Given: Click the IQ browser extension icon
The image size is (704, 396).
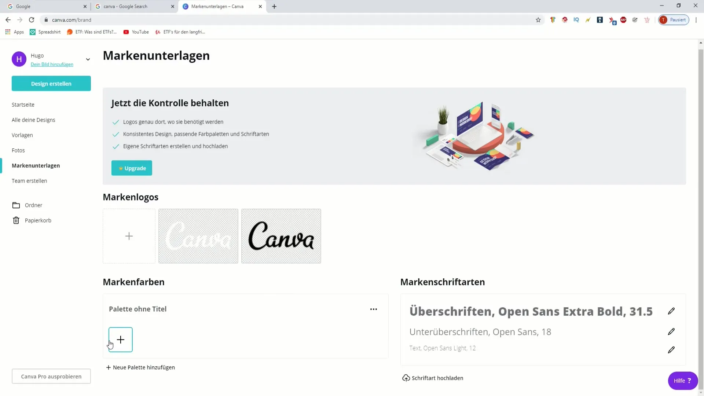Looking at the screenshot, I should [x=576, y=20].
